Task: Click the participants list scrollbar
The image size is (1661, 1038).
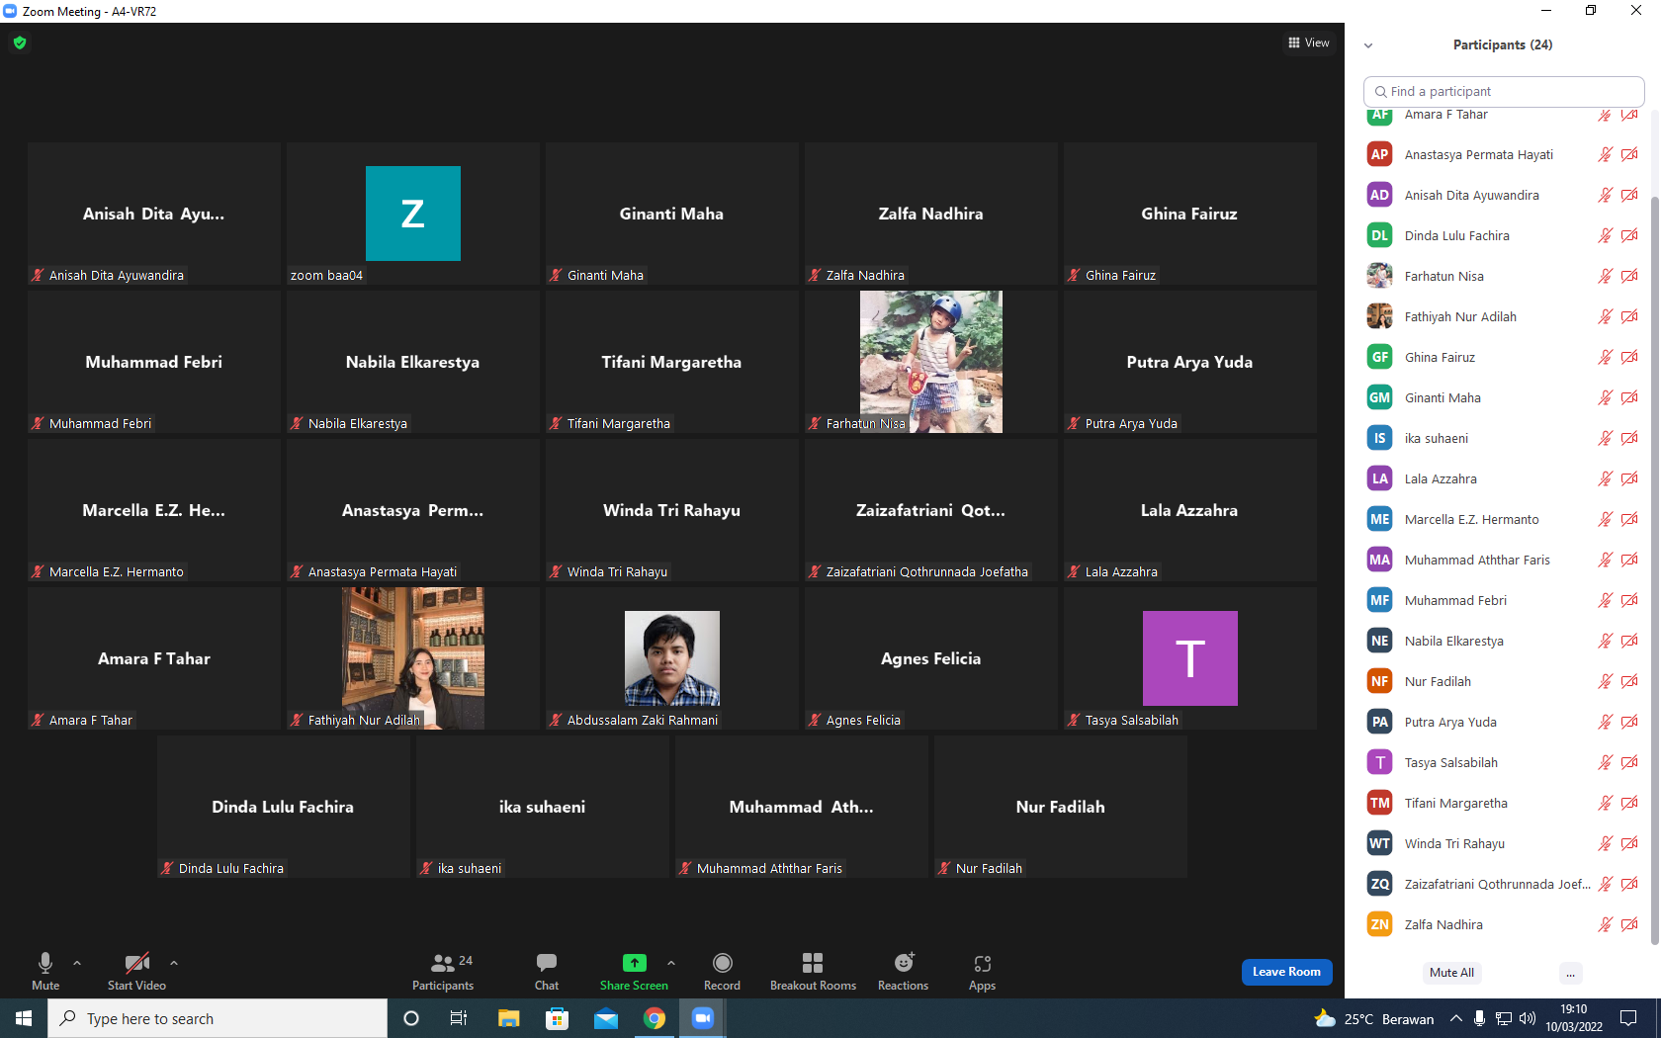Action: pyautogui.click(x=1655, y=570)
